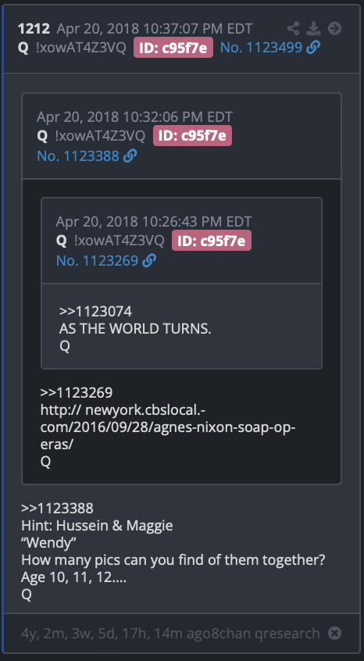
Task: Click chain link icon beside No. 1123269
Action: (x=149, y=261)
